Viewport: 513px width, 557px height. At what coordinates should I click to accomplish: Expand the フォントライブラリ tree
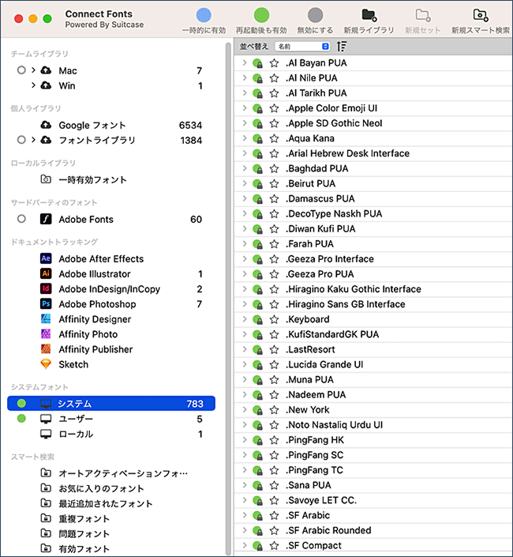point(33,140)
